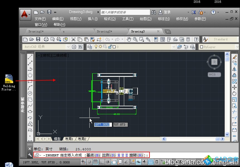Expand the AutoCAD 经典 workspace dropdown

point(68,47)
